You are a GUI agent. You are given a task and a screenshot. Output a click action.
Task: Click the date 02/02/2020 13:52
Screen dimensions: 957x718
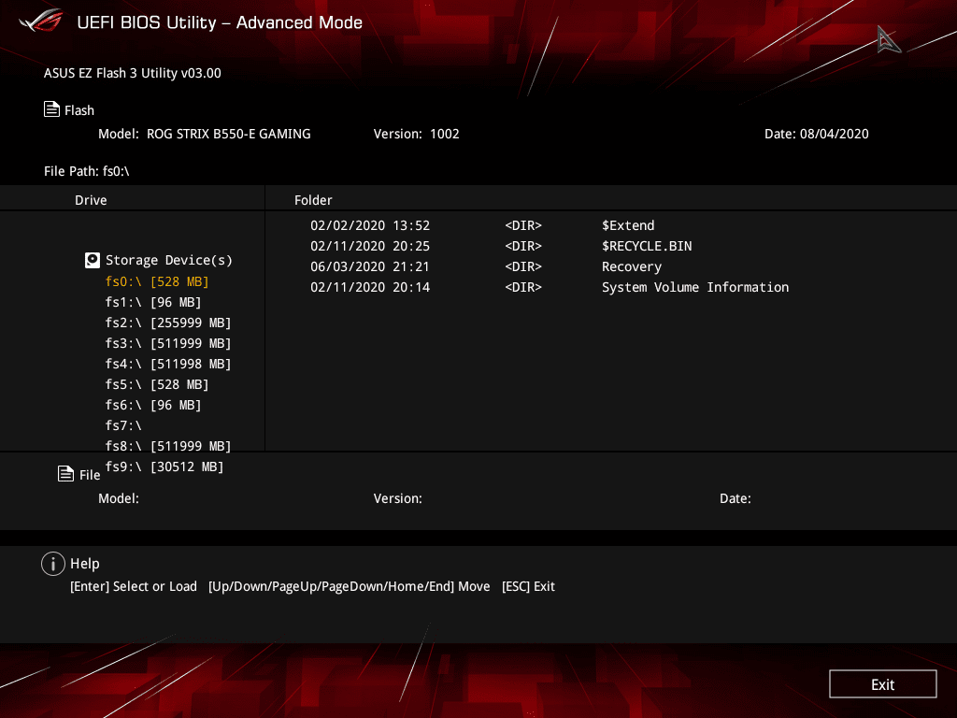point(370,225)
